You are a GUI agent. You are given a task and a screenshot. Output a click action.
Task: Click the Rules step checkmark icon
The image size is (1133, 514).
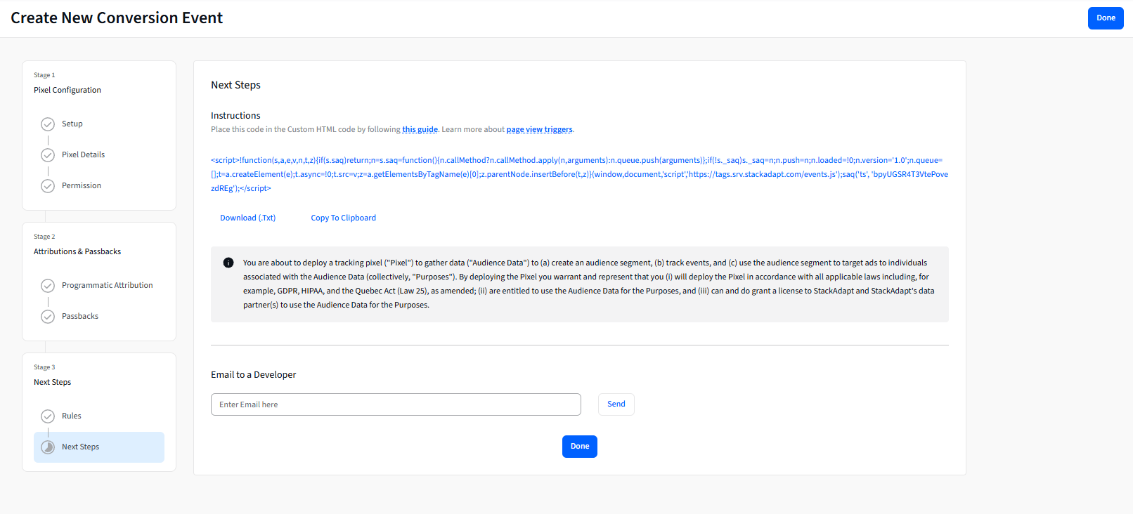point(48,416)
